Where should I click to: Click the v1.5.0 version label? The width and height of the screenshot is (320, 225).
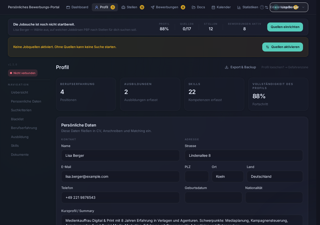tap(12, 64)
